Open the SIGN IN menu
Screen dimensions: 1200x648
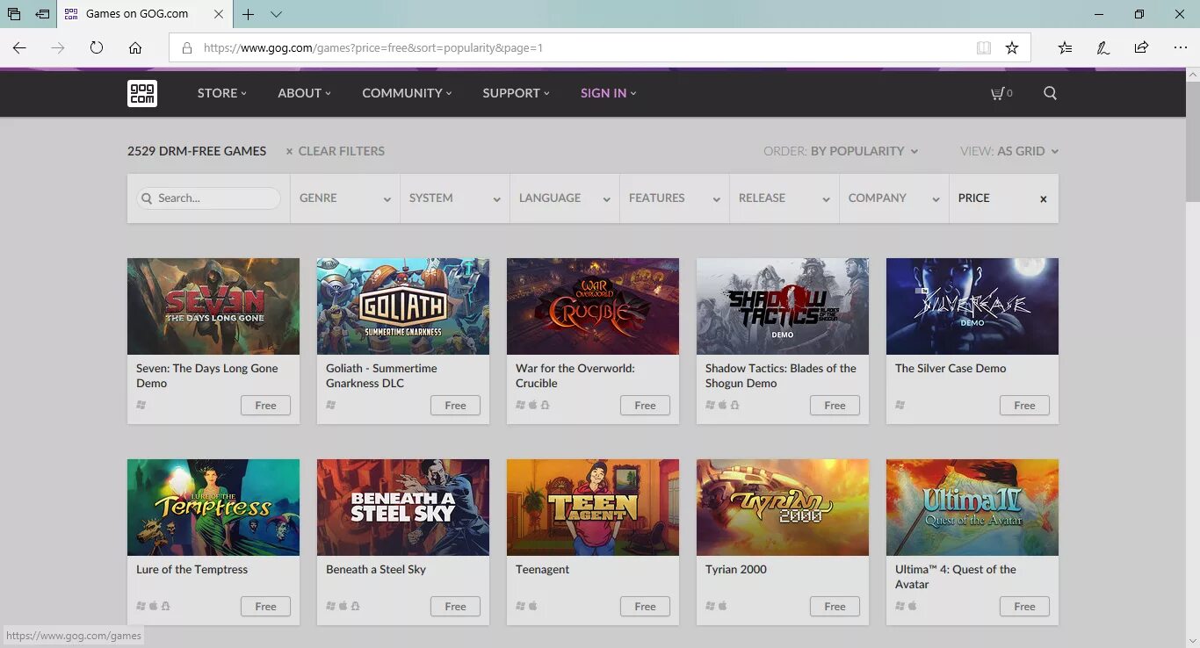tap(608, 93)
